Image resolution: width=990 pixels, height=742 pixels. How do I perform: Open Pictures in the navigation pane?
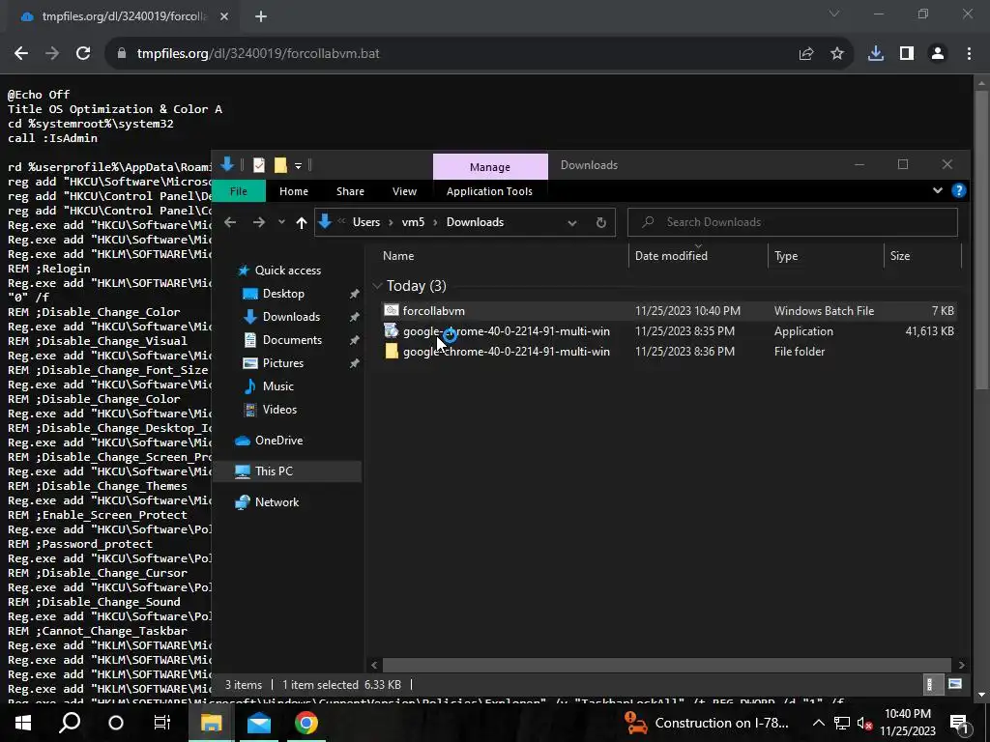(x=283, y=363)
